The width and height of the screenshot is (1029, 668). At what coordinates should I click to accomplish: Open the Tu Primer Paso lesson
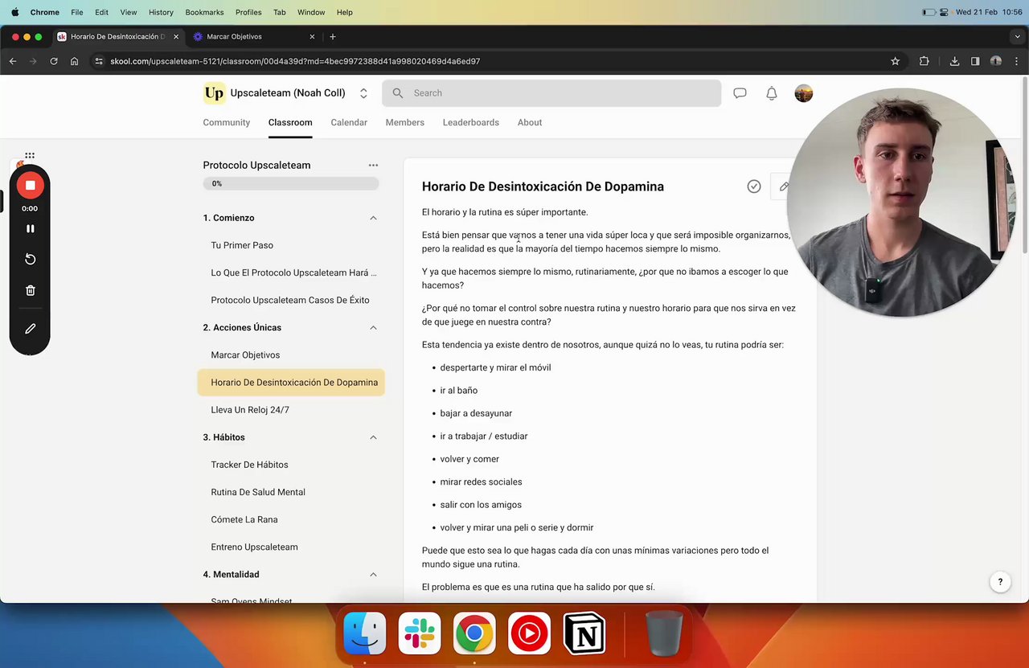pyautogui.click(x=242, y=245)
